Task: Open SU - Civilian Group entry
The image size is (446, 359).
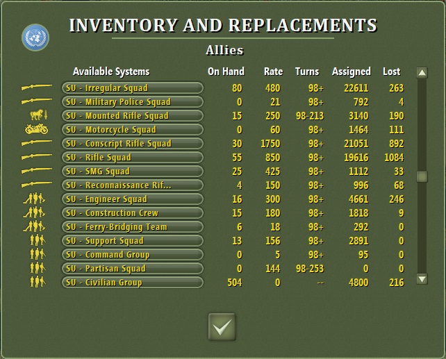Action: coord(133,283)
